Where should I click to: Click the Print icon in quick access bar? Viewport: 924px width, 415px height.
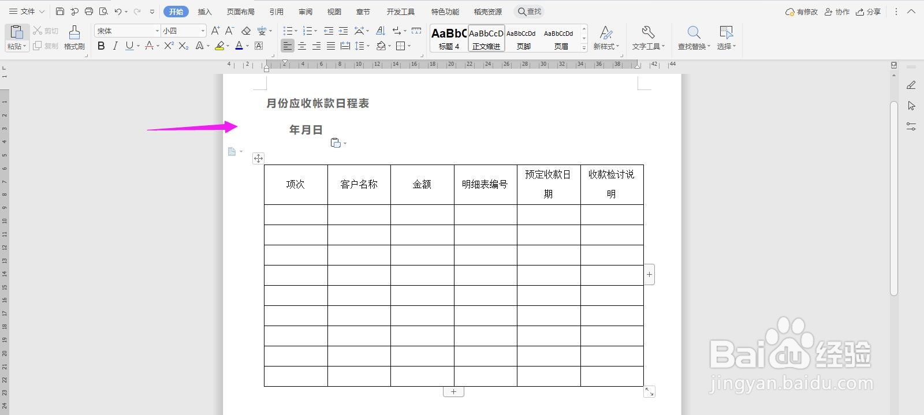(89, 12)
